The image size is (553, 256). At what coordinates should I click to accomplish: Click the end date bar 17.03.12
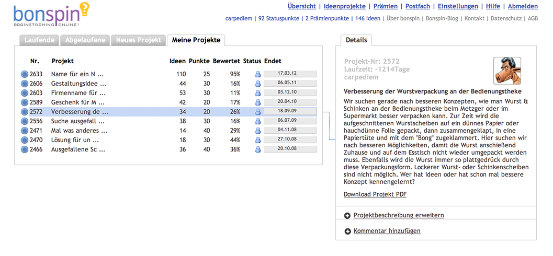click(290, 74)
